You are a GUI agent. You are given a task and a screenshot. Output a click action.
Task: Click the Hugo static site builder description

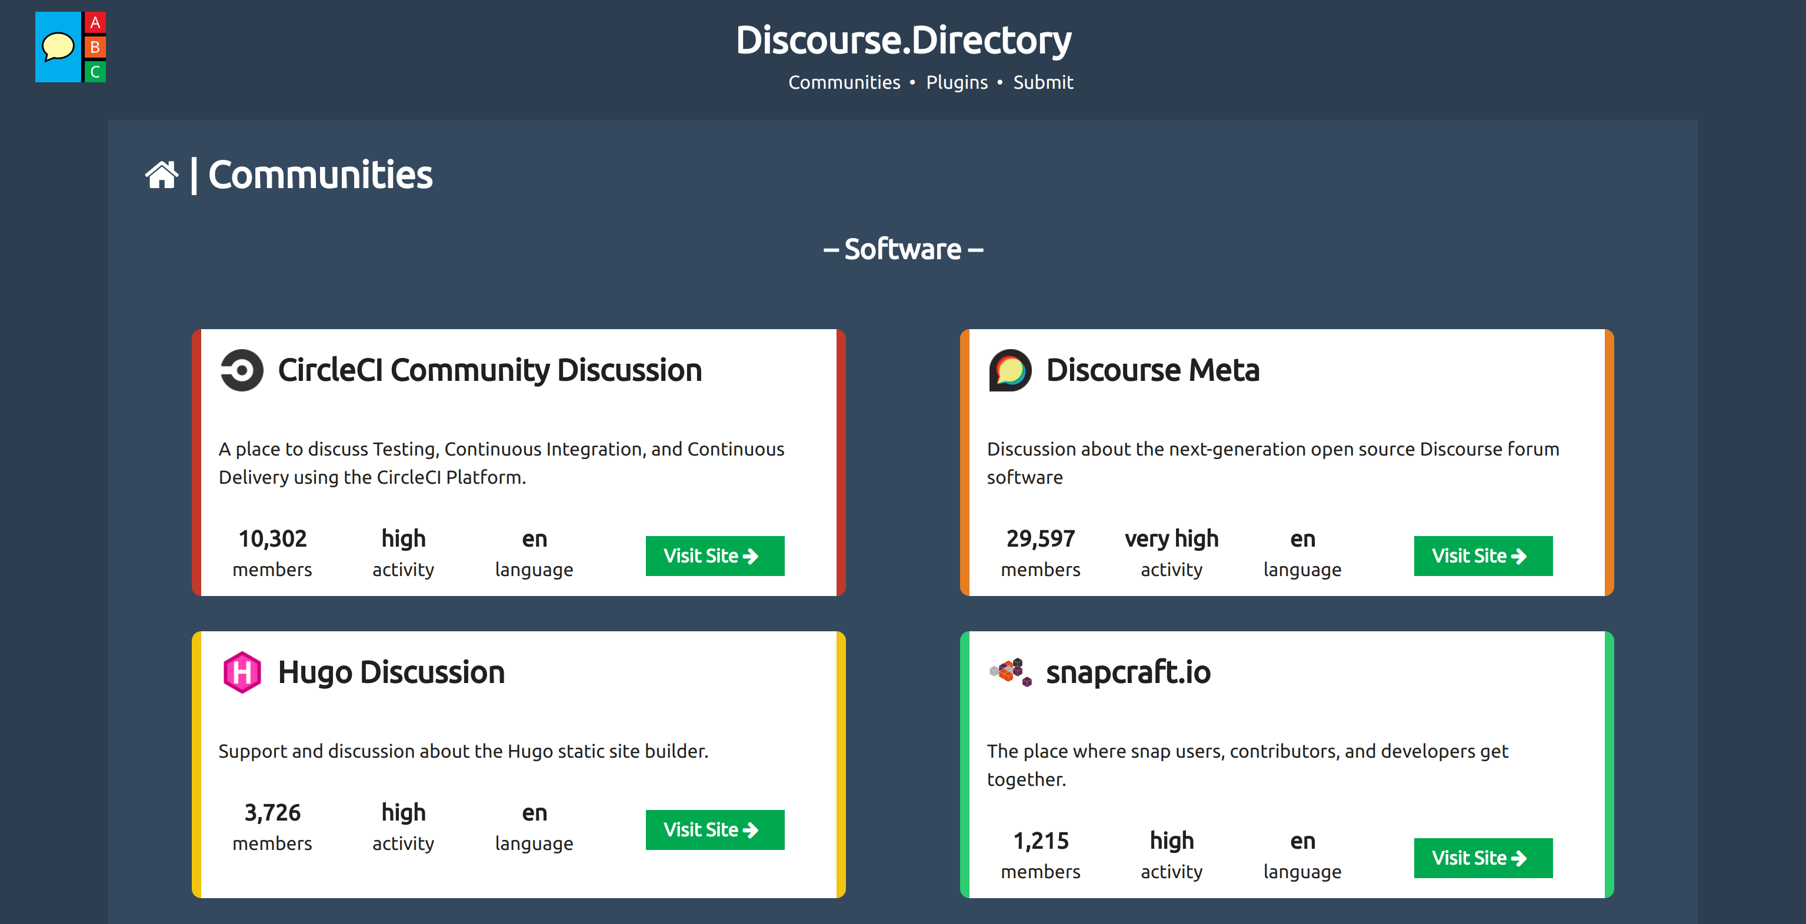(464, 752)
